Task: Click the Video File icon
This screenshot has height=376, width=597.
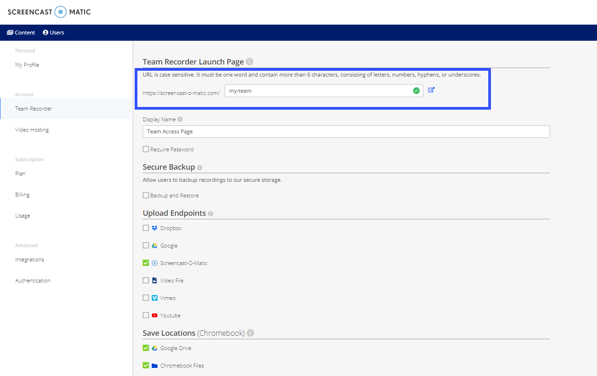Action: click(155, 280)
